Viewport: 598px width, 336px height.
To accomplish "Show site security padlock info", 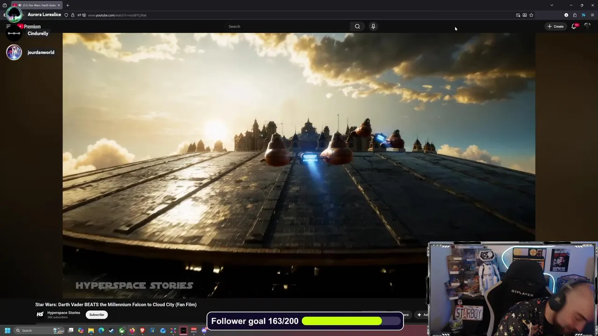I will click(x=72, y=15).
